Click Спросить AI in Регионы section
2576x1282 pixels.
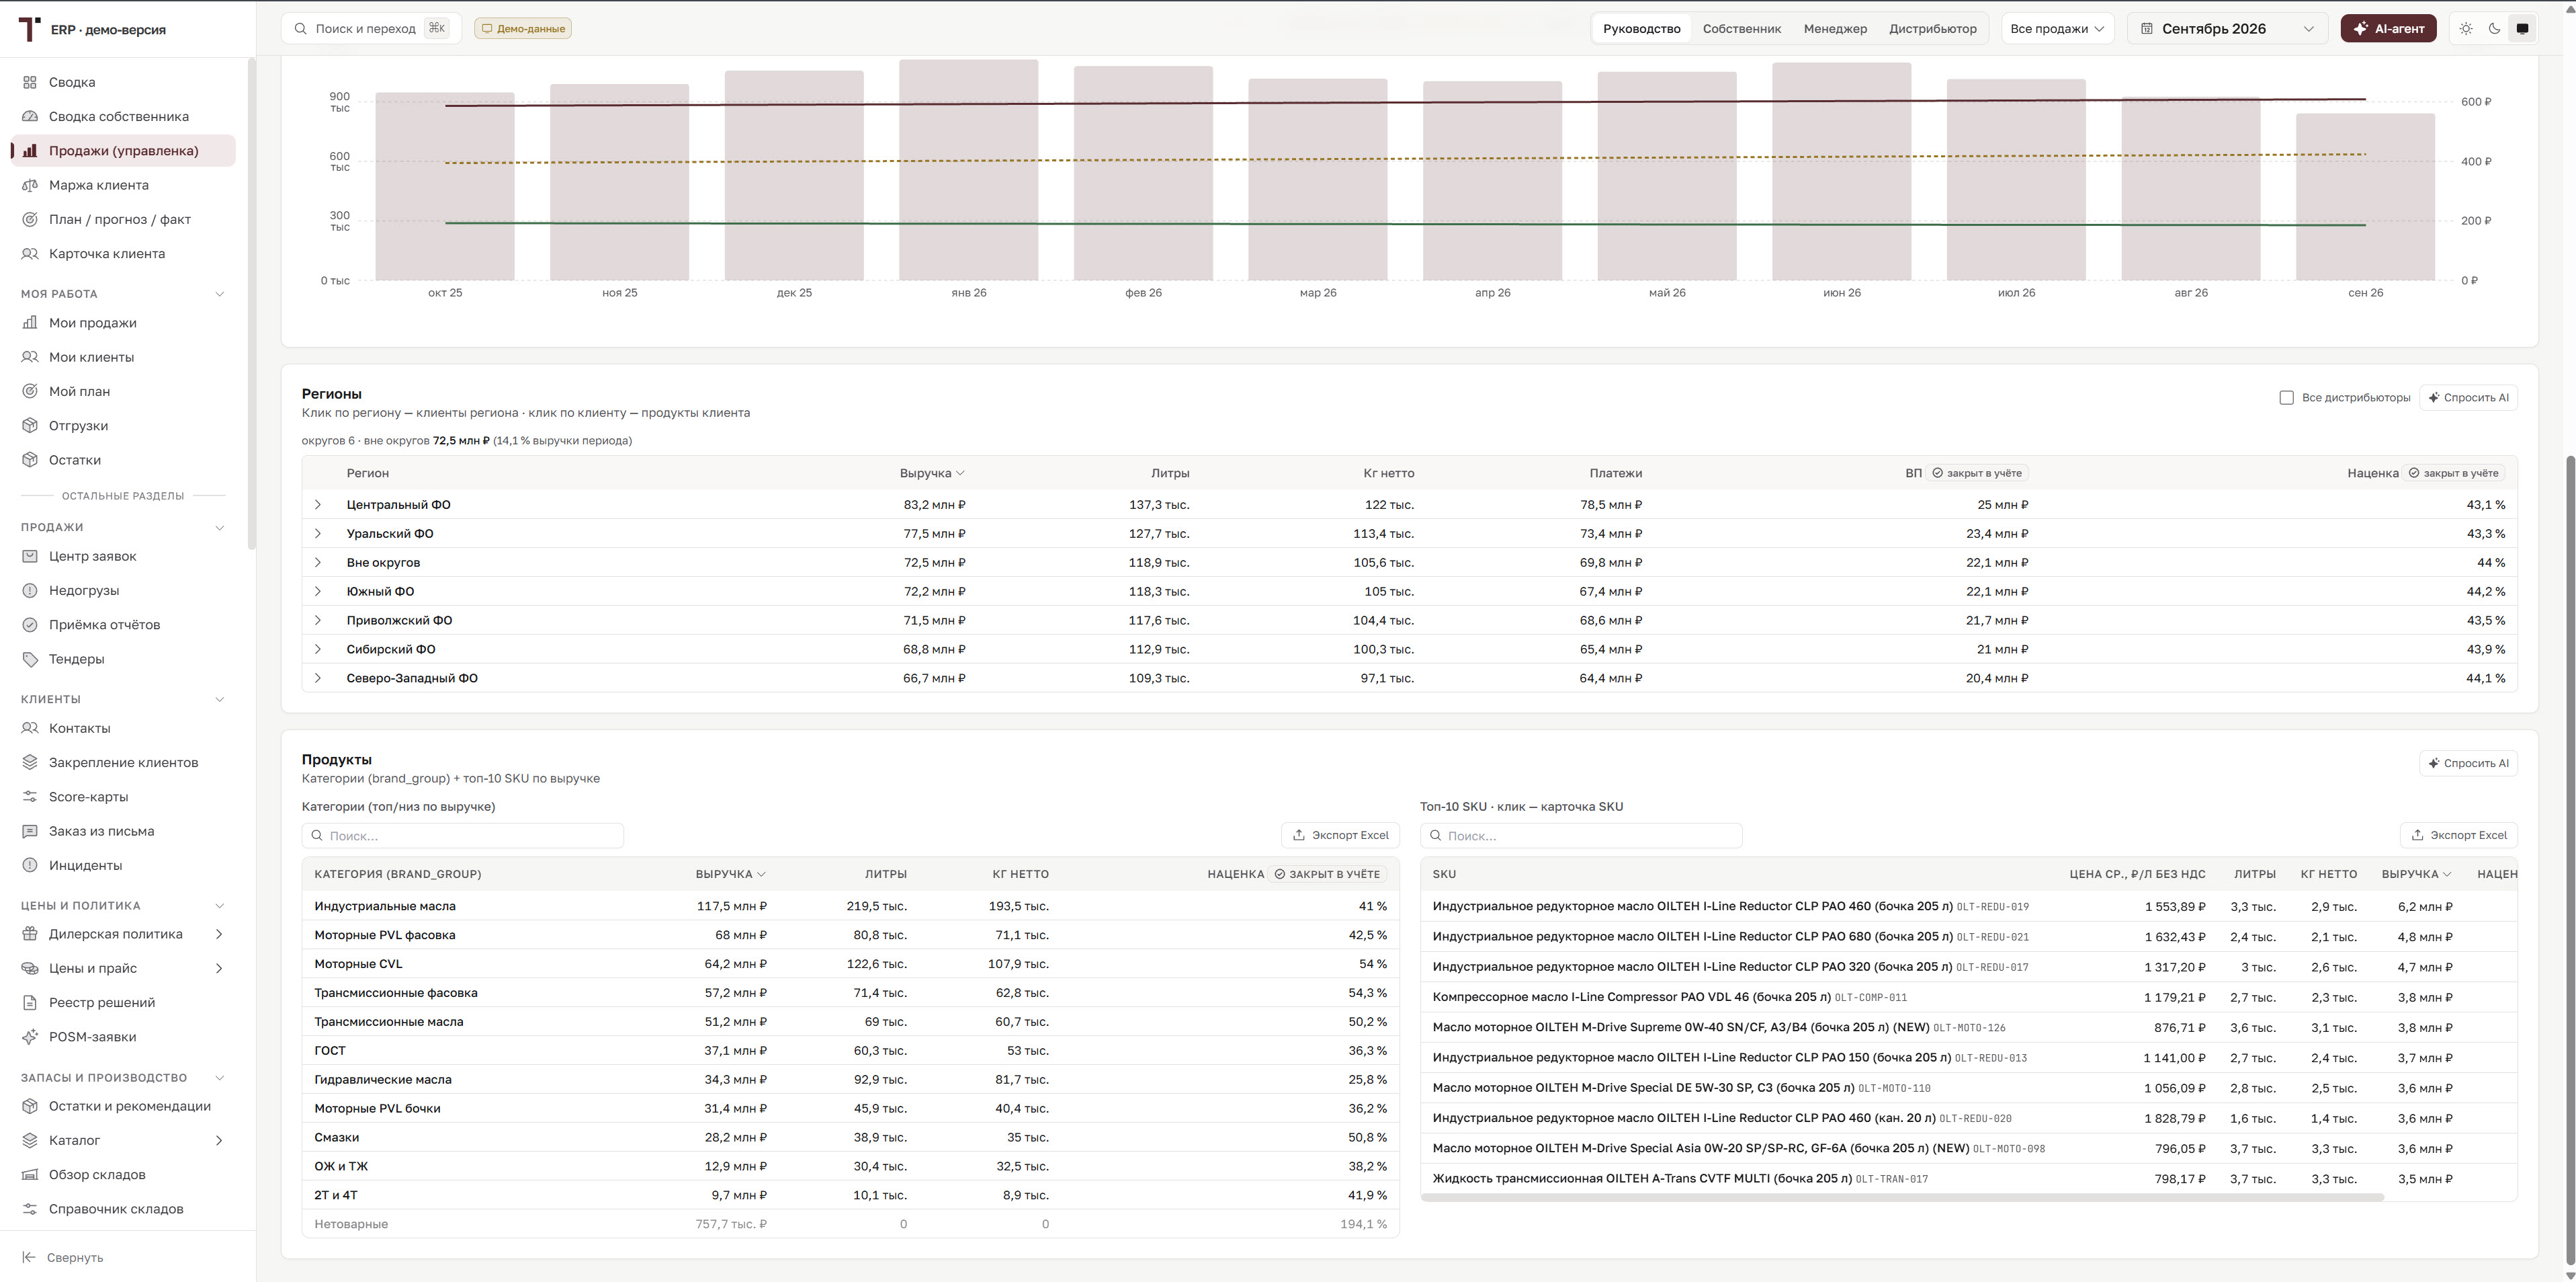click(x=2468, y=397)
